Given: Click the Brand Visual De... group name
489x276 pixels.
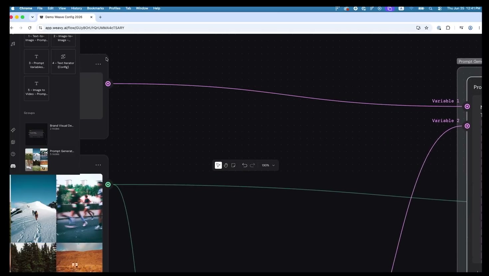Looking at the screenshot, I should point(62,126).
